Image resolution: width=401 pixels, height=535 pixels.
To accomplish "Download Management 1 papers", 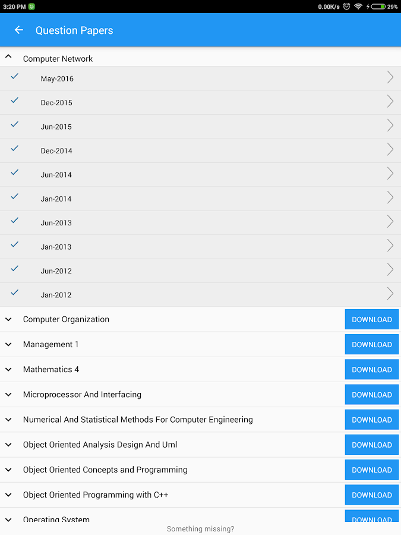I will pos(372,345).
